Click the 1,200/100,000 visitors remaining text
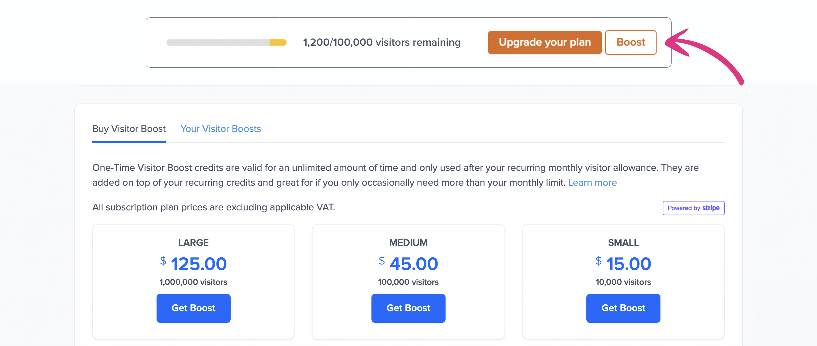The width and height of the screenshot is (817, 346). 382,43
